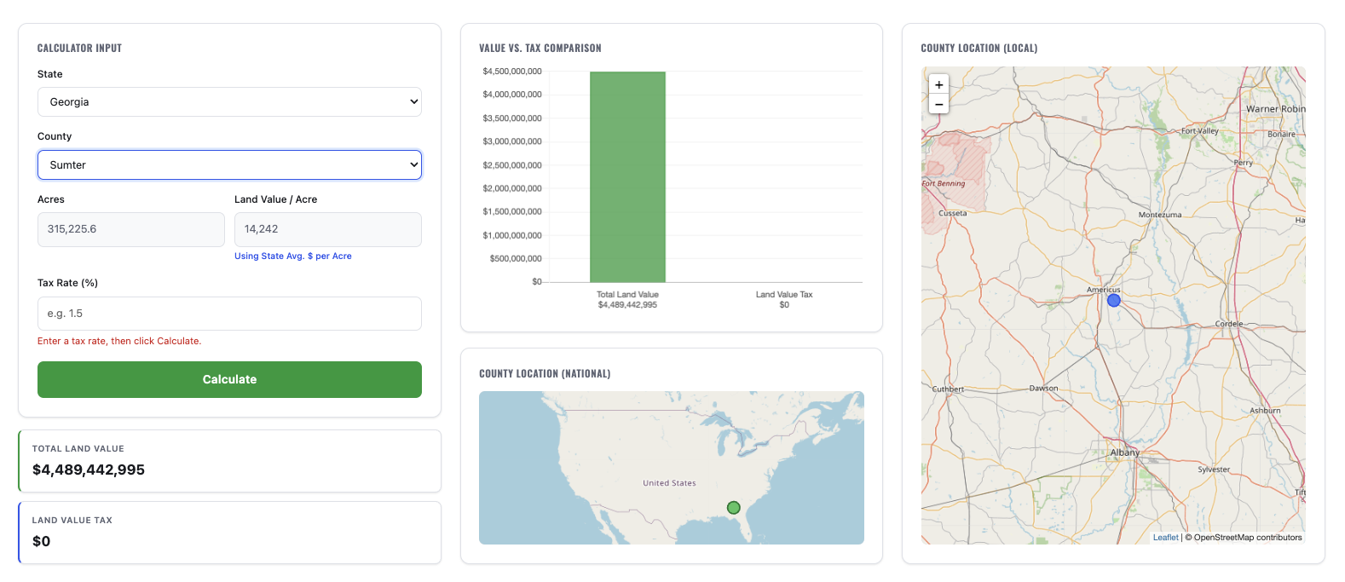Click the Tax Rate input field
This screenshot has height=582, width=1345.
tap(229, 314)
